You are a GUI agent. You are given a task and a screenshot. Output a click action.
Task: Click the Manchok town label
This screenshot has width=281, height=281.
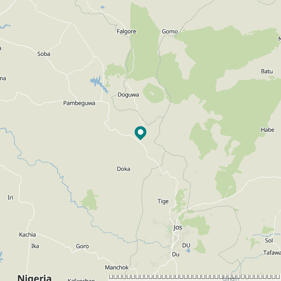117,267
